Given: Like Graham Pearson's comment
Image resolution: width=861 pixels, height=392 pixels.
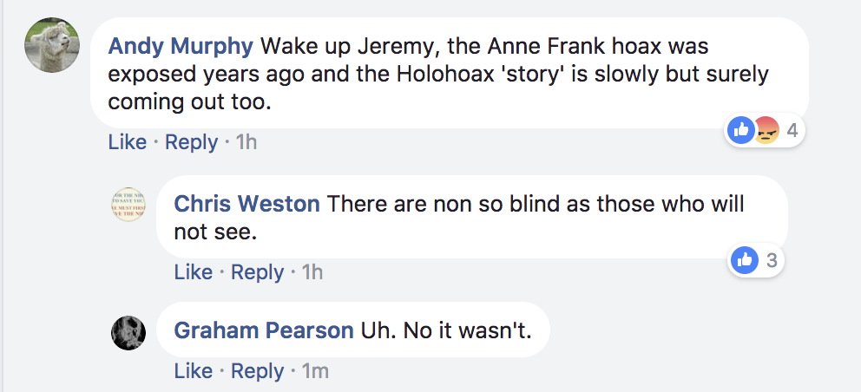Looking at the screenshot, I should coord(193,371).
